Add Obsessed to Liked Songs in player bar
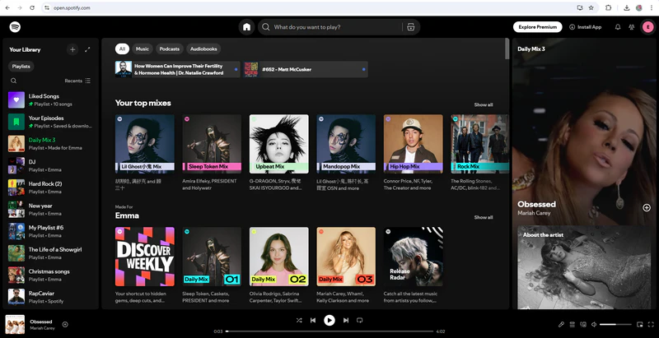 pos(65,324)
